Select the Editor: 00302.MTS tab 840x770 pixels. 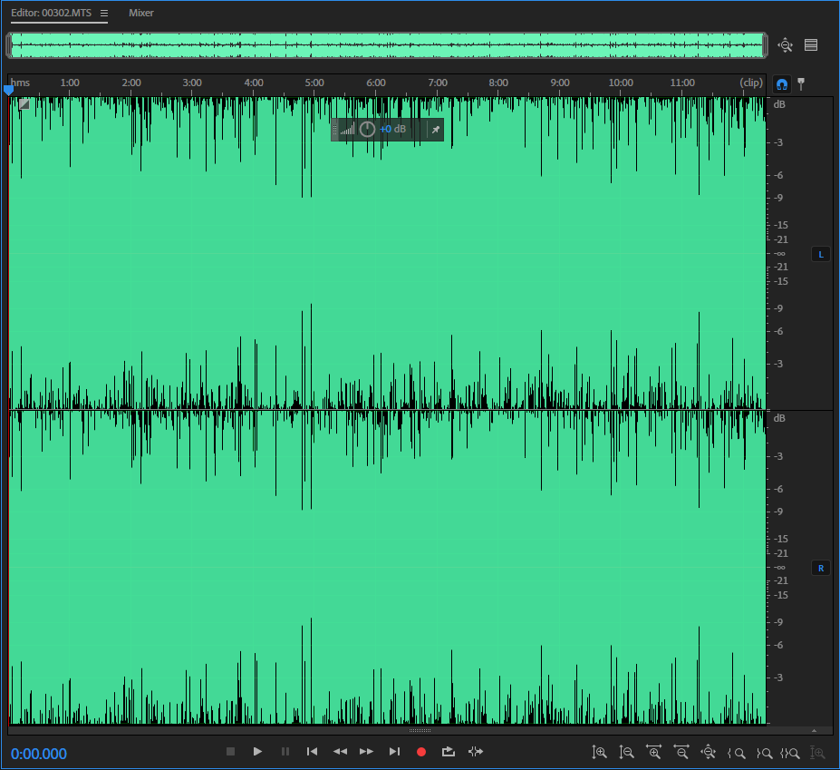[x=51, y=14]
